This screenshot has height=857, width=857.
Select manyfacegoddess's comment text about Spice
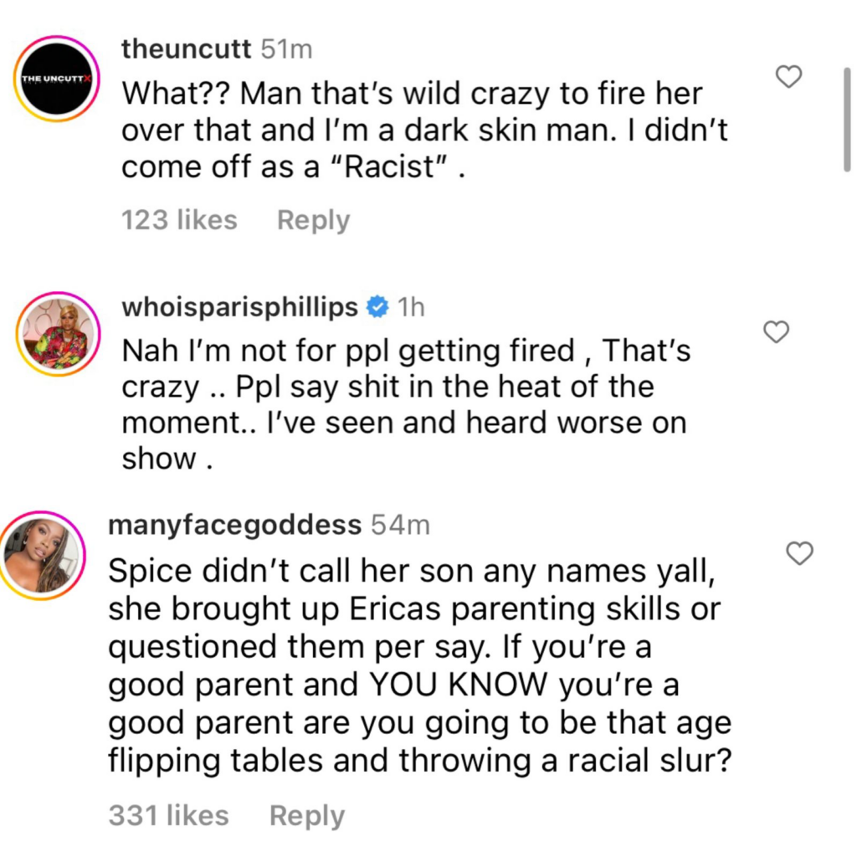(418, 665)
